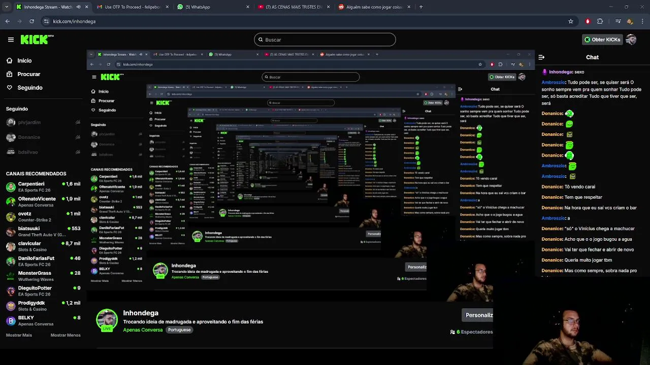The image size is (650, 365).
Task: Click Mostrar Menos link
Action: click(x=66, y=335)
